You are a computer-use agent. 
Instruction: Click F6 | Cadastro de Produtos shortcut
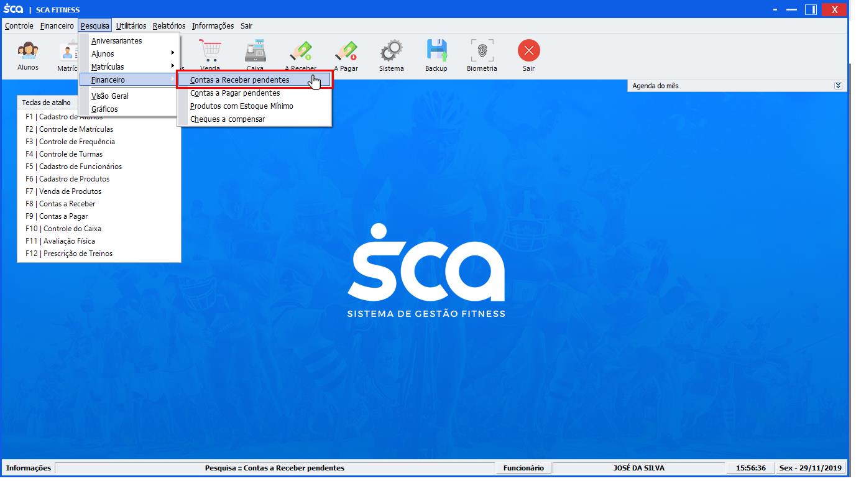pos(68,179)
